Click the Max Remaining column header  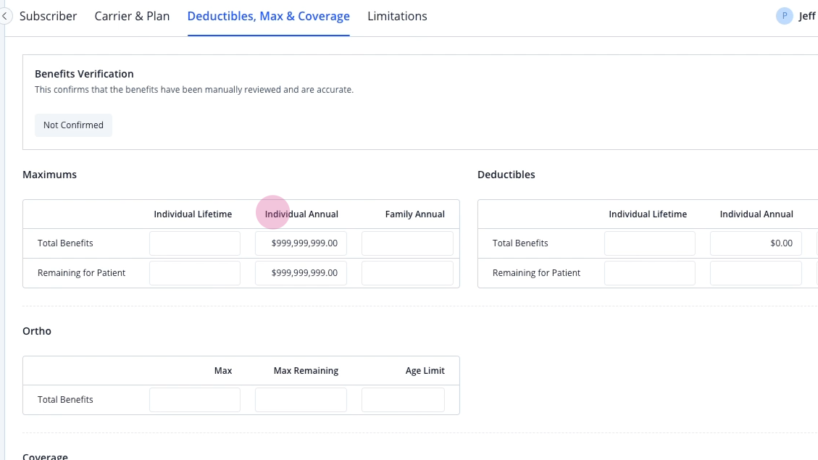click(x=306, y=371)
